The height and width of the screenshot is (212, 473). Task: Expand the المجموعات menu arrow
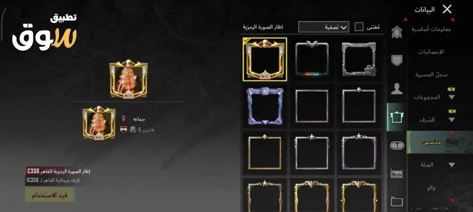click(x=452, y=97)
